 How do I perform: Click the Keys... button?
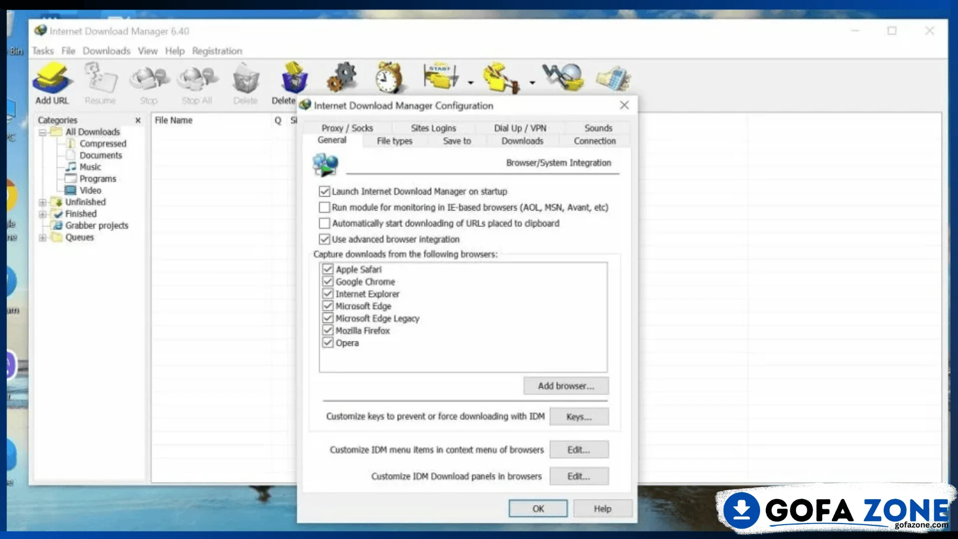(579, 417)
